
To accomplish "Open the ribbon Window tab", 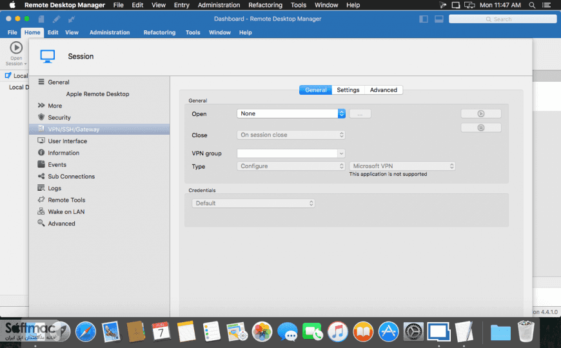I will coord(220,33).
